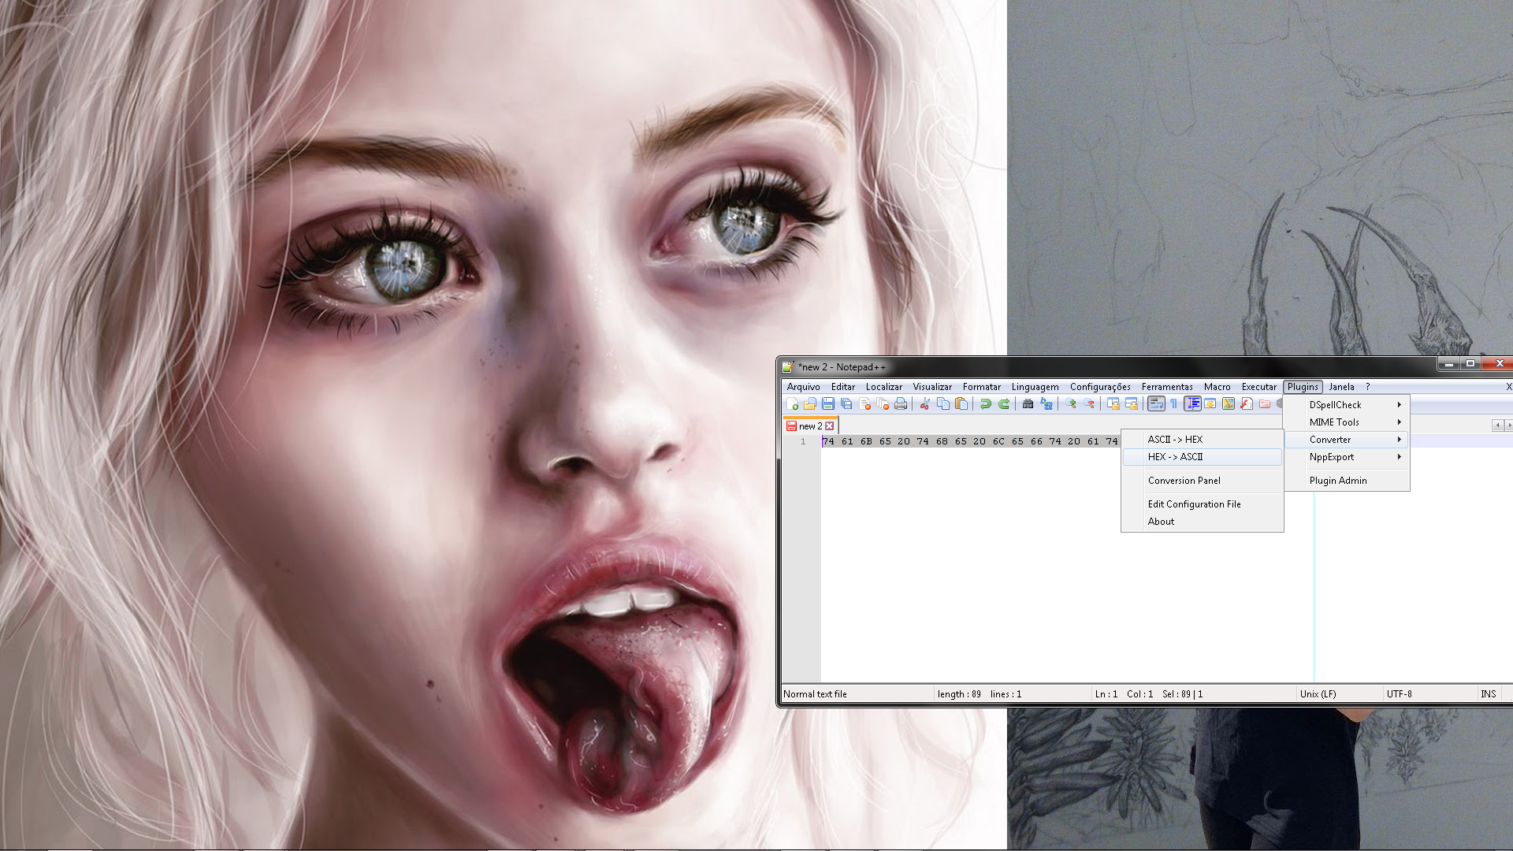Click the selected hex text line

click(x=970, y=441)
